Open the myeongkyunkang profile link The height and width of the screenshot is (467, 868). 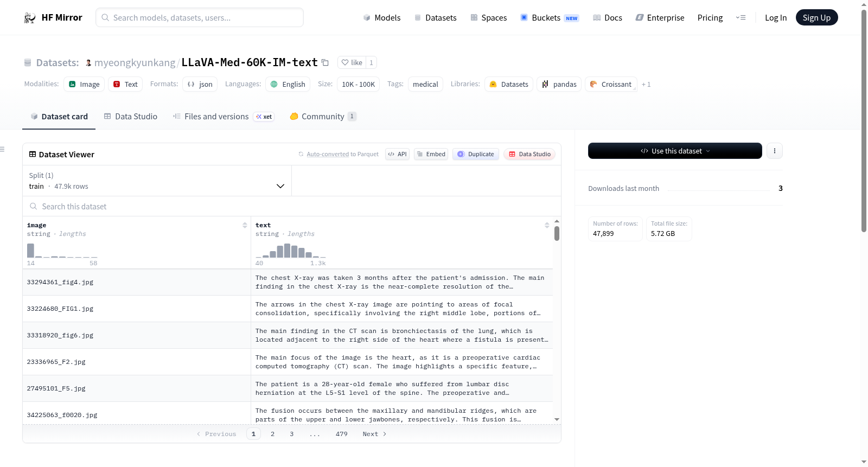[135, 63]
